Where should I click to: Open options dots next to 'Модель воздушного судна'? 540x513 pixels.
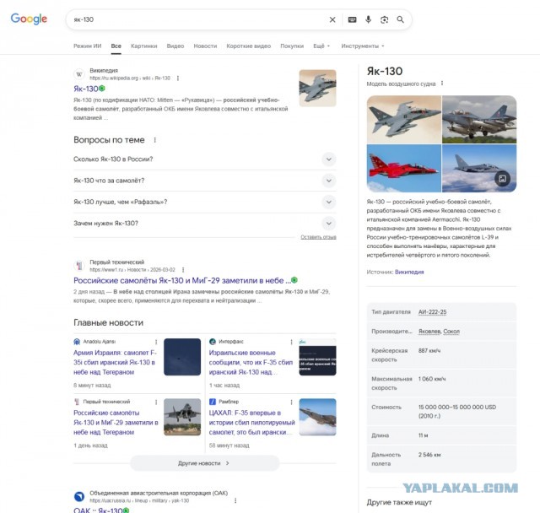(x=442, y=84)
